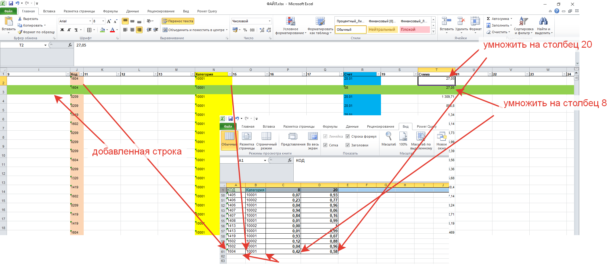Image resolution: width=613 pixels, height=265 pixels.
Task: Uncheck the Строка формул checkbox
Action: click(348, 136)
